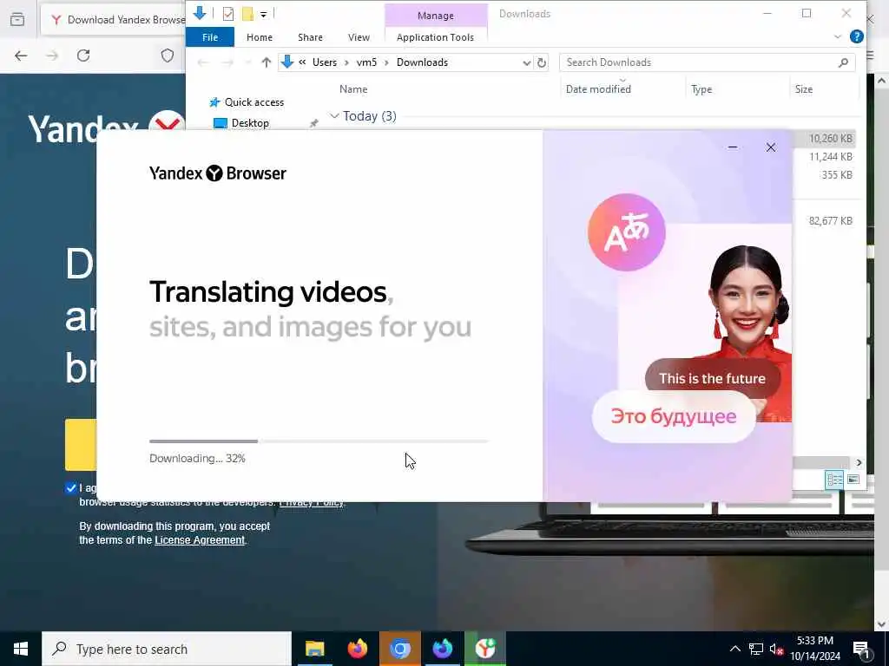Expand the Explorer ribbon with the chevron
The width and height of the screenshot is (889, 666).
[x=838, y=36]
